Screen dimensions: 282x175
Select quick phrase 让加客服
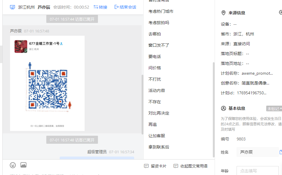coord(157,136)
